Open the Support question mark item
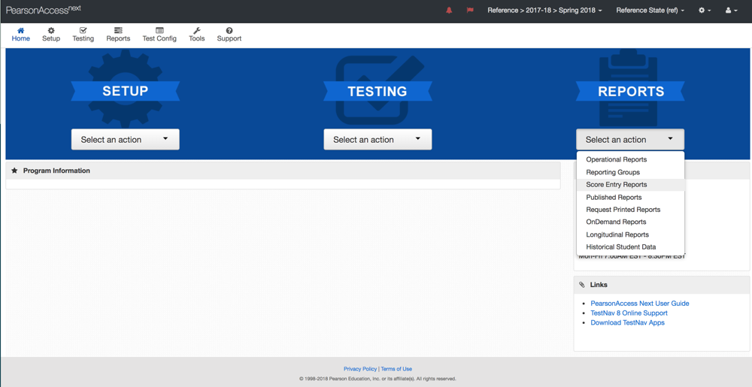 (229, 35)
